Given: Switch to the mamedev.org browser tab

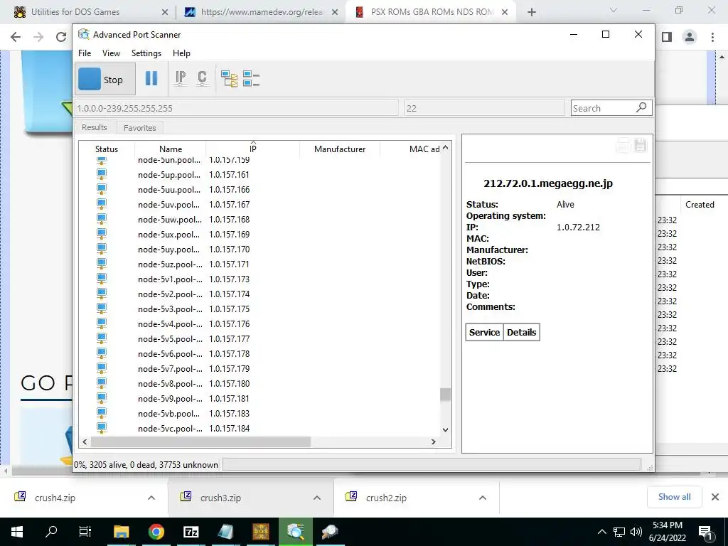Looking at the screenshot, I should tap(262, 12).
